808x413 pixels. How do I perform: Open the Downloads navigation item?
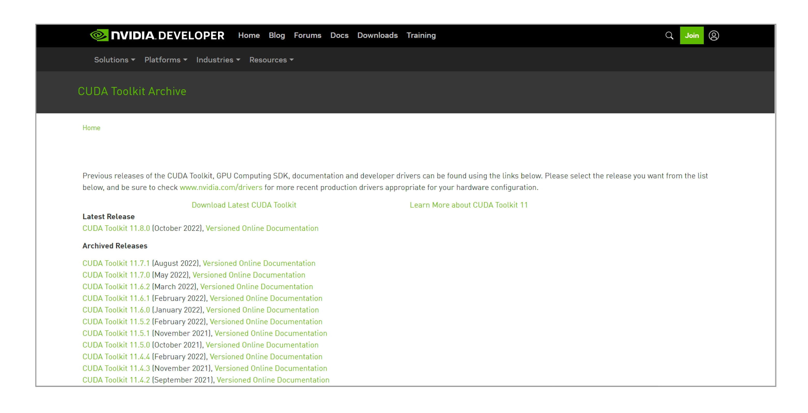(x=377, y=35)
